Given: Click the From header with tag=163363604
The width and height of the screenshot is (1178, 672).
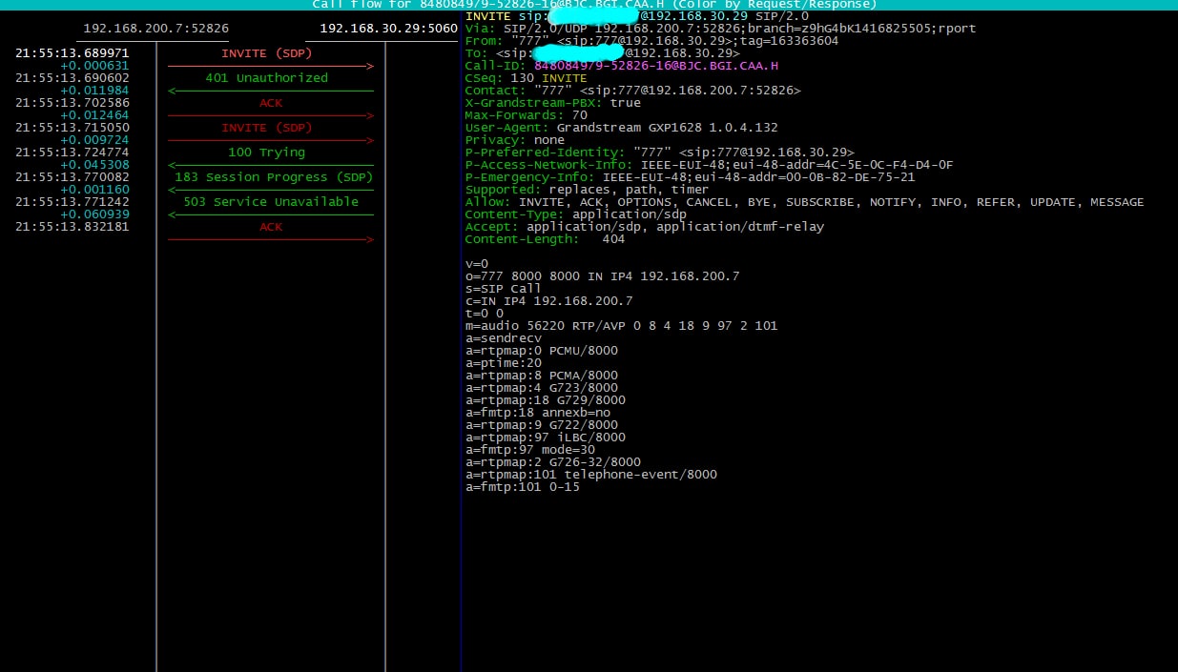Looking at the screenshot, I should (x=652, y=41).
